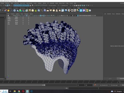Viewport: 124px width, 93px height.
Task: Click the arrow beside the ACES dropdown
Action: click(95, 16)
